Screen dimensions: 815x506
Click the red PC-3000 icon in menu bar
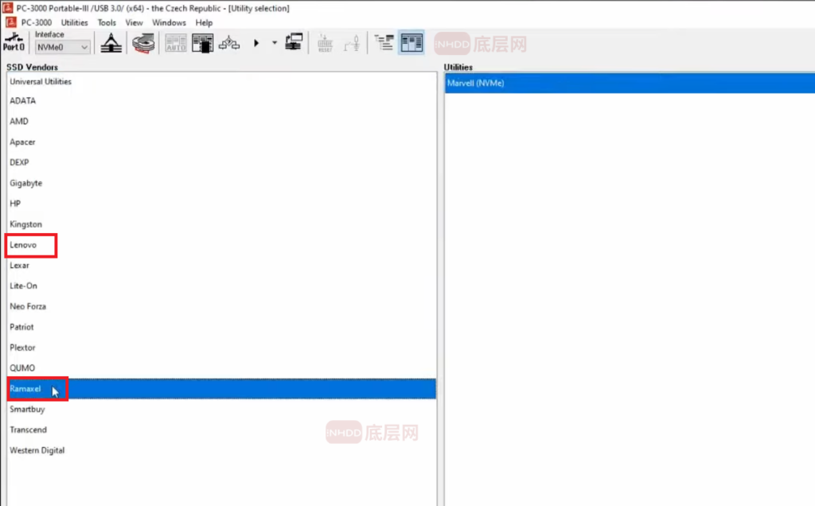tap(10, 22)
